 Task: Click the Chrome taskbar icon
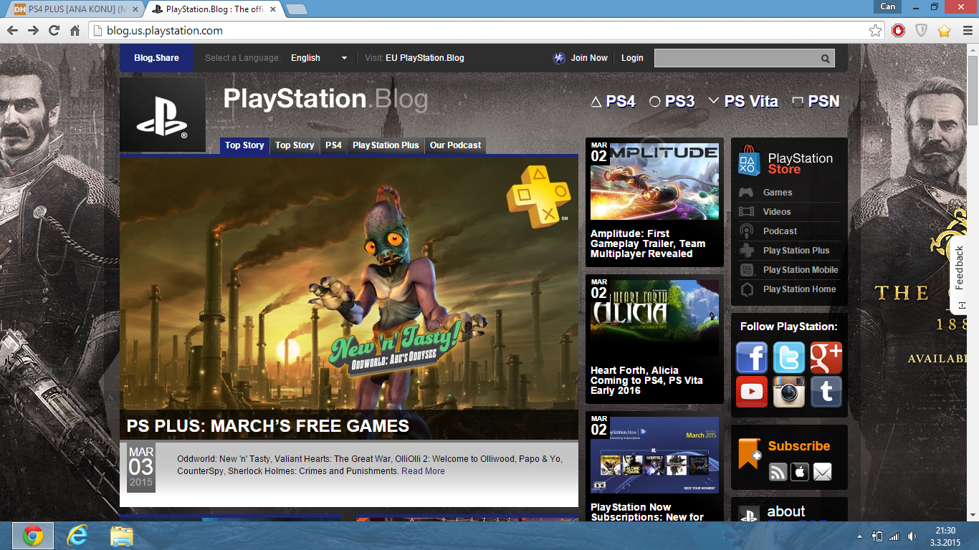click(32, 536)
